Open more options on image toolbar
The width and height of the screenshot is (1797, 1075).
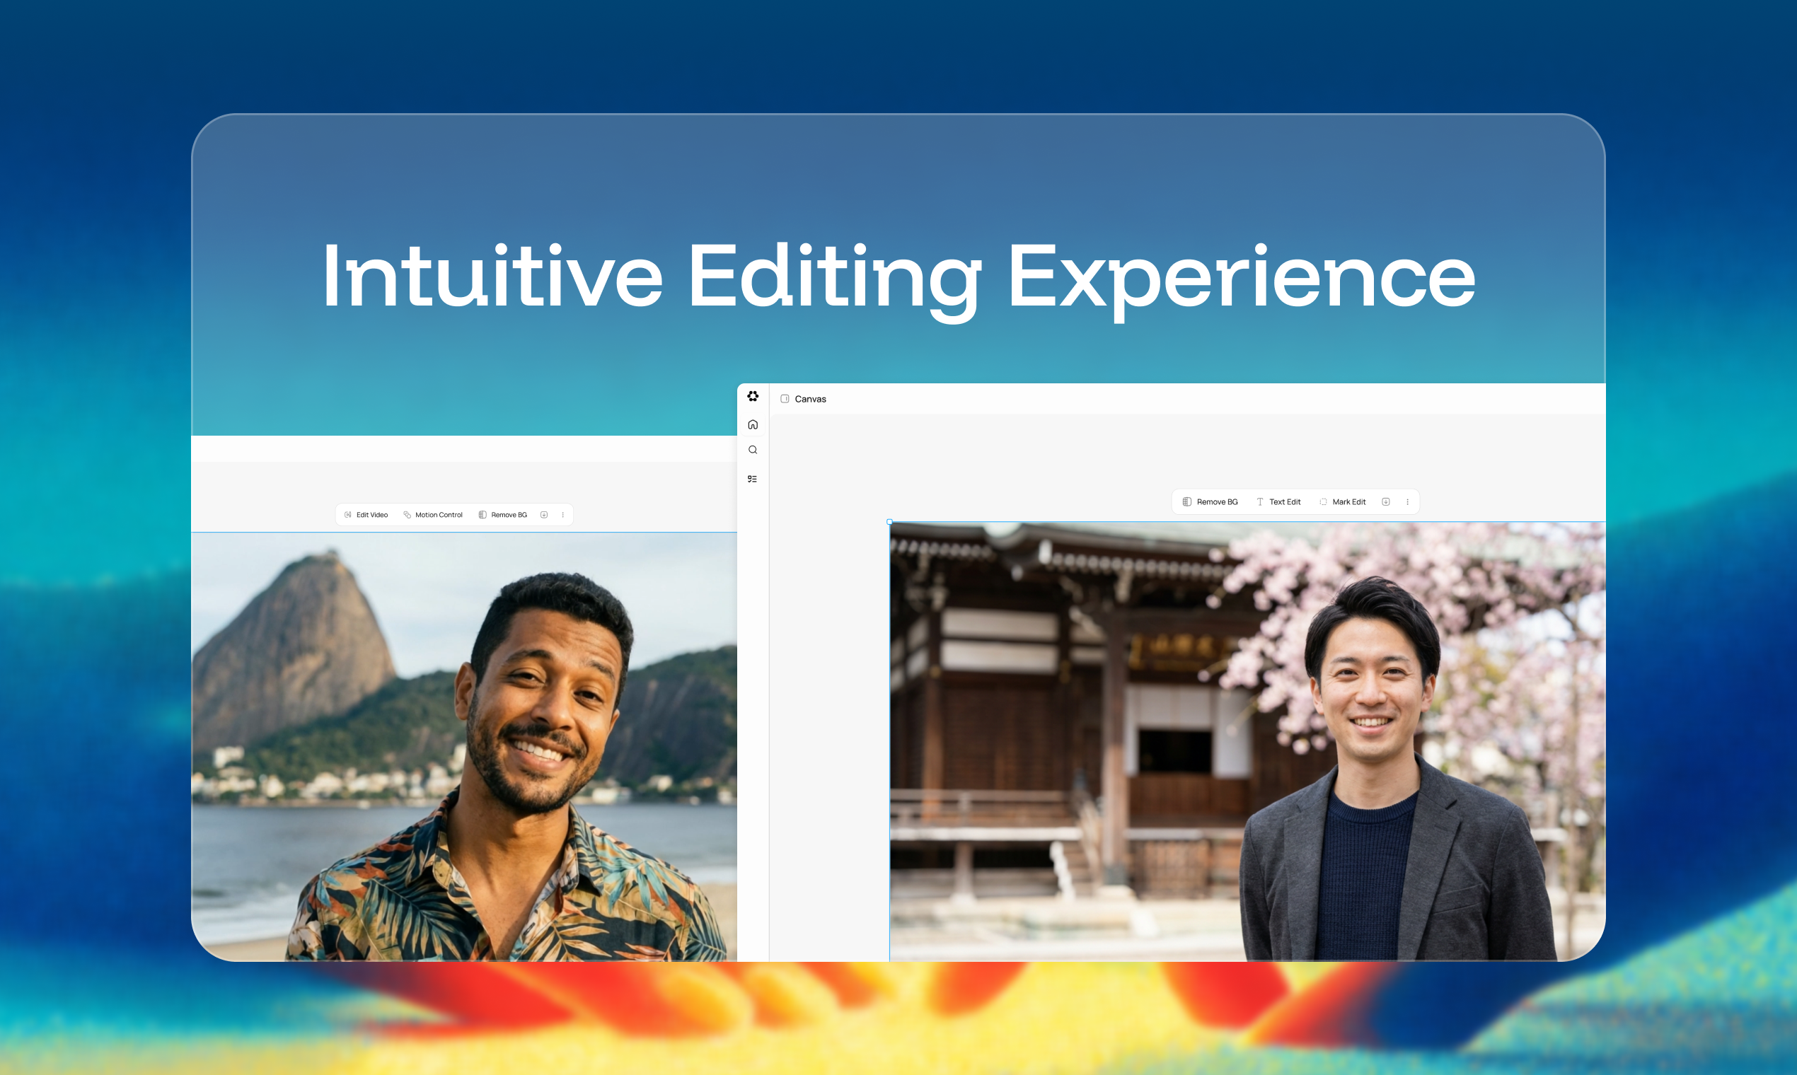[1408, 502]
